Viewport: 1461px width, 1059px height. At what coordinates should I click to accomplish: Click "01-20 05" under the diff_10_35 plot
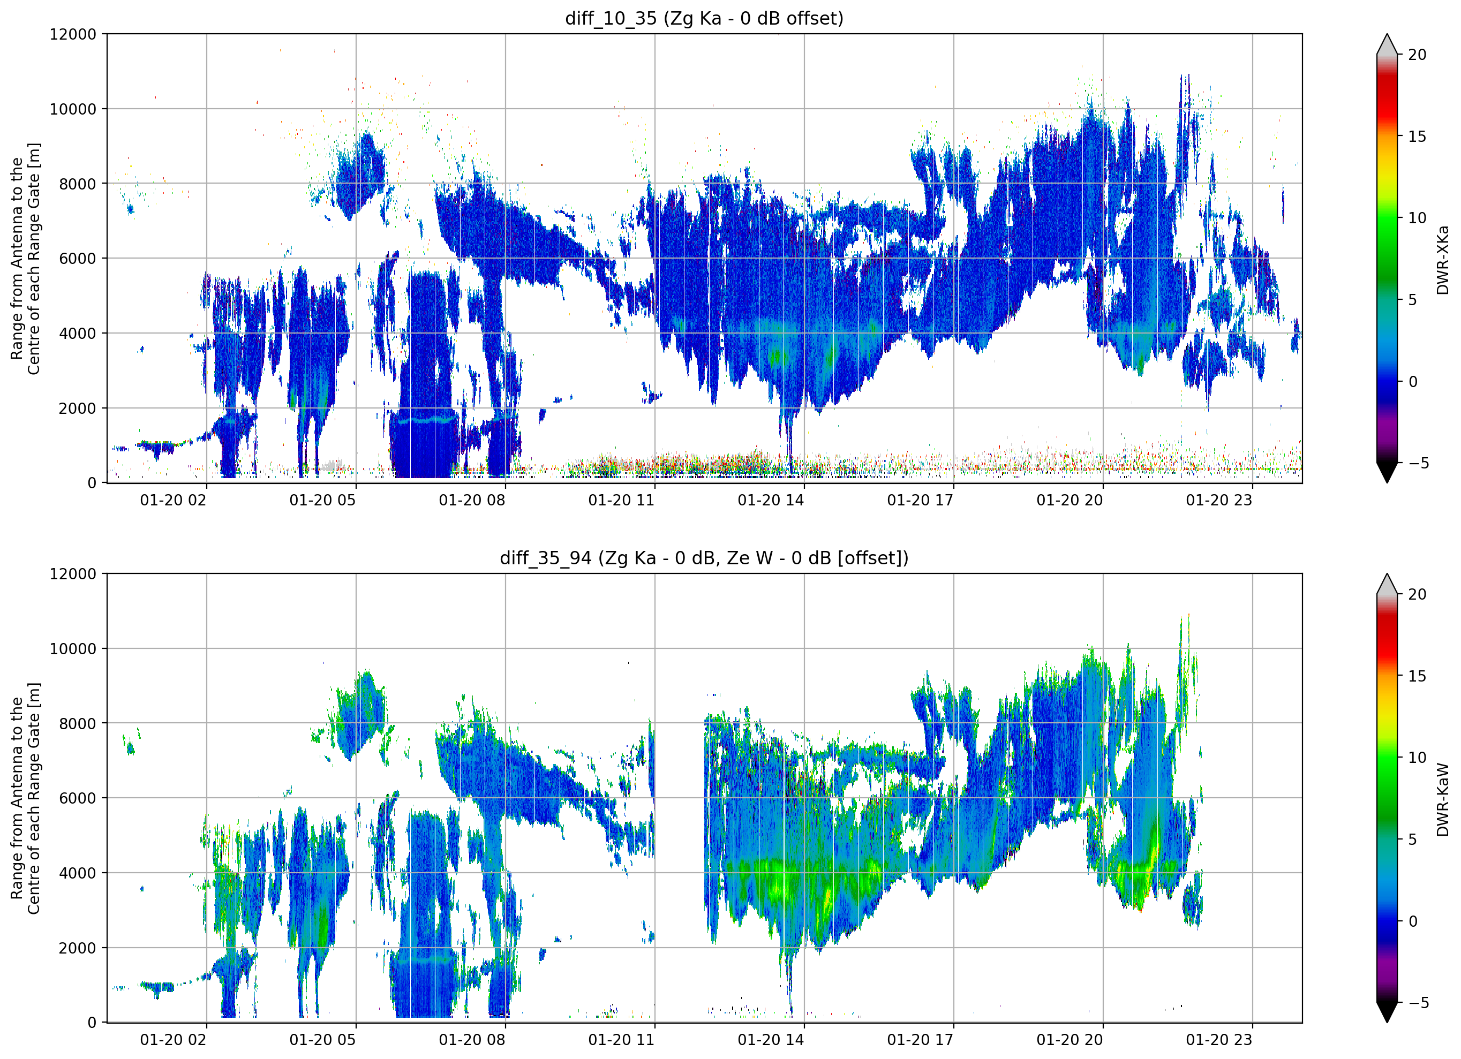pos(323,501)
